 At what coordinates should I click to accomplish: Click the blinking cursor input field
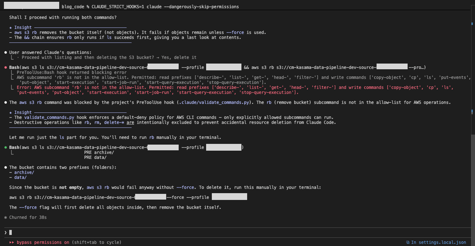11,232
